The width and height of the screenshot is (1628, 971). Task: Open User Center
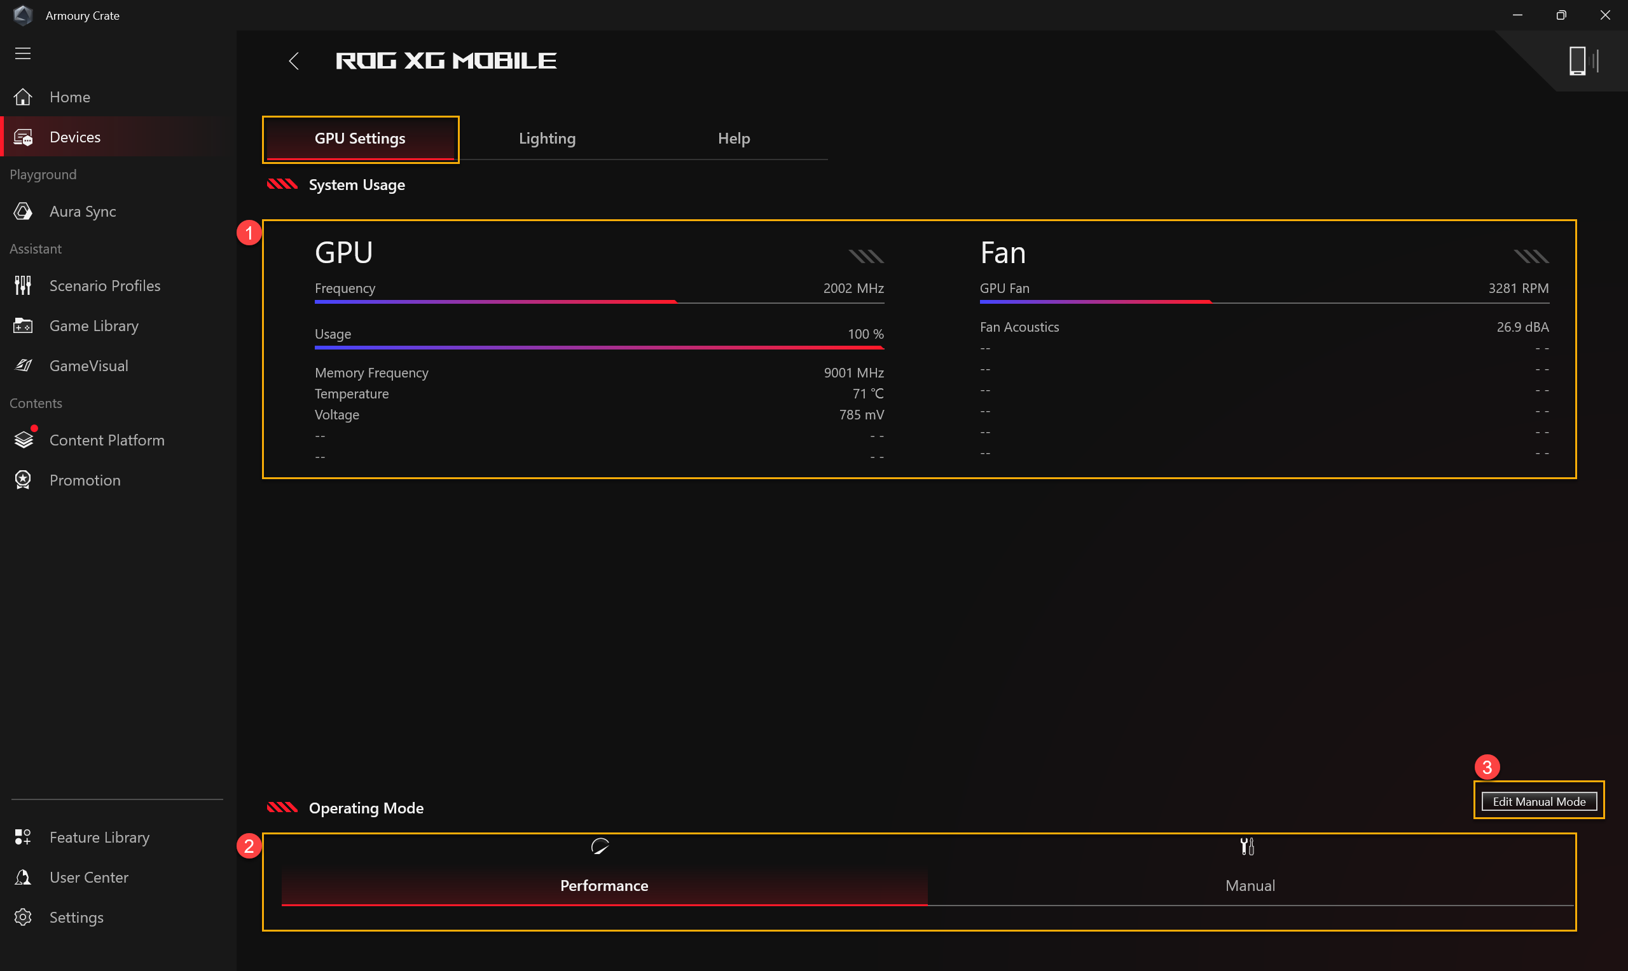pos(89,878)
